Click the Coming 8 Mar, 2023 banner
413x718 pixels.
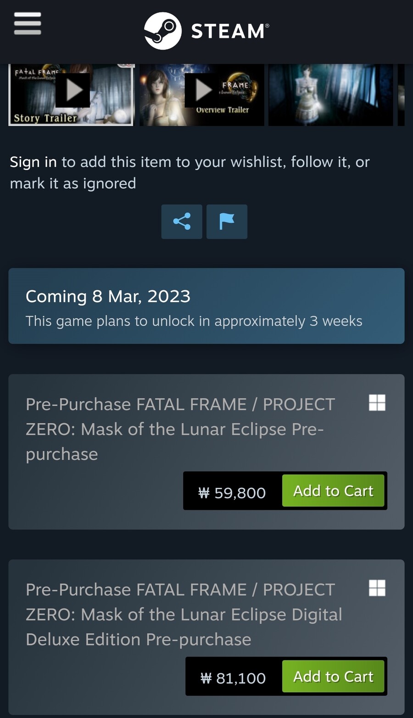(x=206, y=306)
